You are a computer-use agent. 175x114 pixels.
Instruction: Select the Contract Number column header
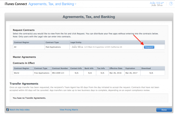coord(60,68)
